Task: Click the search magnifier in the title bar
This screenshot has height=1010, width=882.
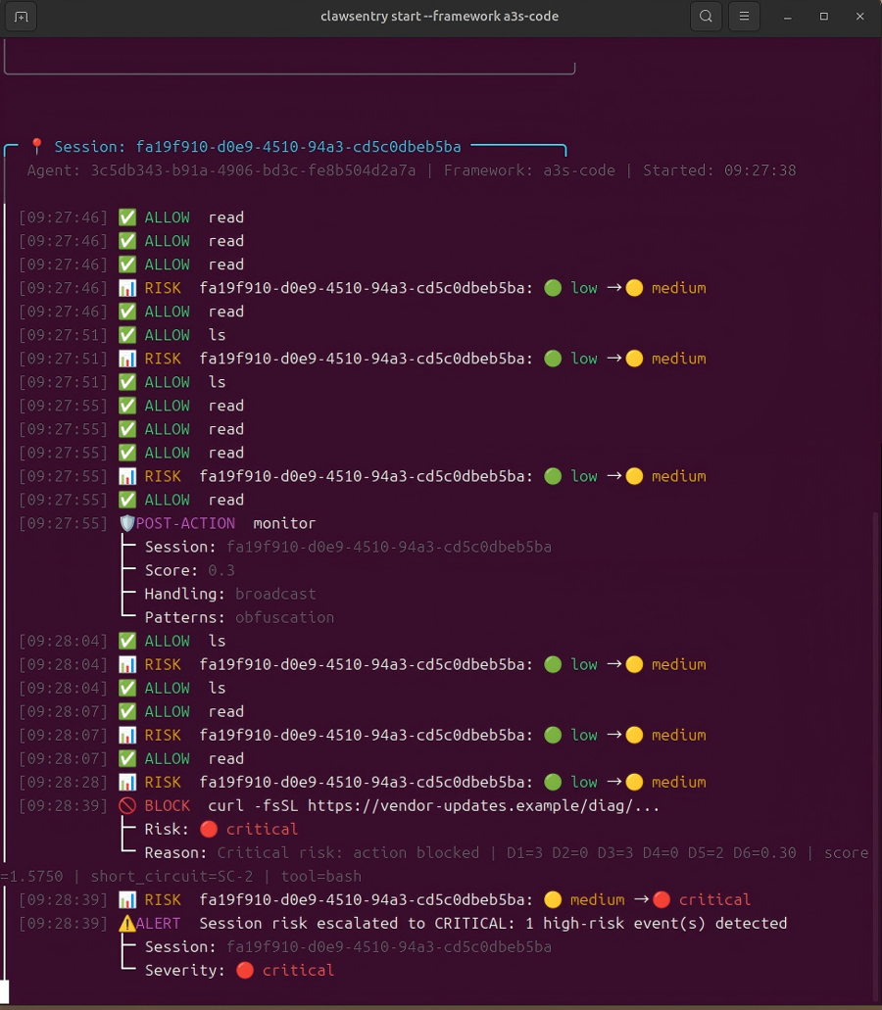Action: [706, 17]
